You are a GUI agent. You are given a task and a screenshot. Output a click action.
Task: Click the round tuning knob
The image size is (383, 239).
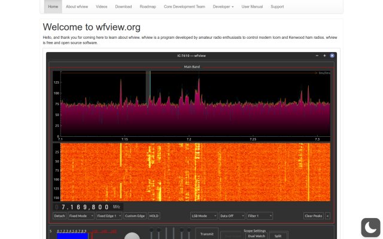tap(132, 236)
